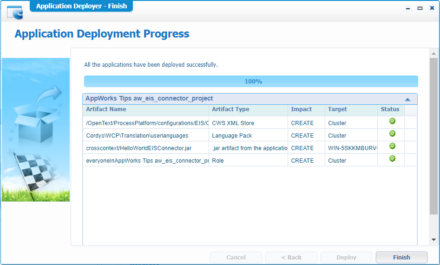Click the Deploy button
Screen dimensions: 440x265
(346, 258)
